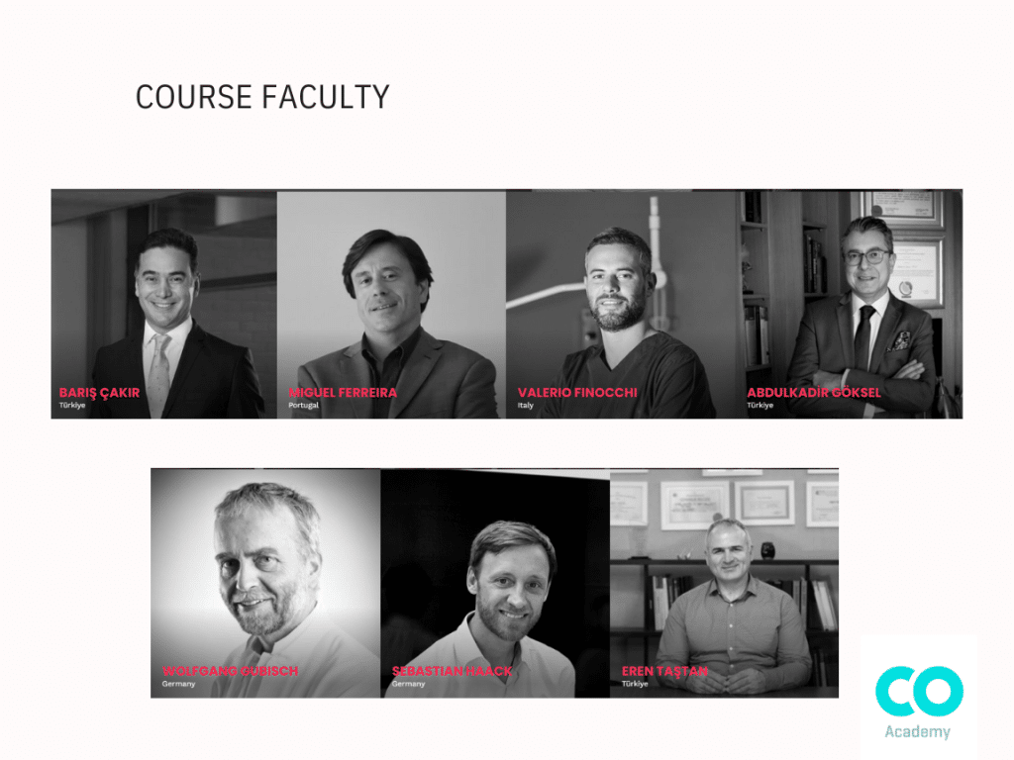Select Sebastian Haack's portrait
The width and height of the screenshot is (1014, 760).
tap(495, 583)
